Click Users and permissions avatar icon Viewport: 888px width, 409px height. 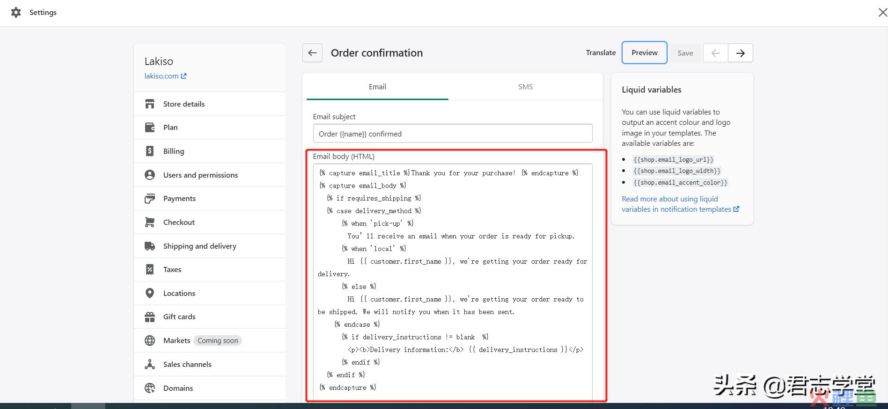click(150, 175)
